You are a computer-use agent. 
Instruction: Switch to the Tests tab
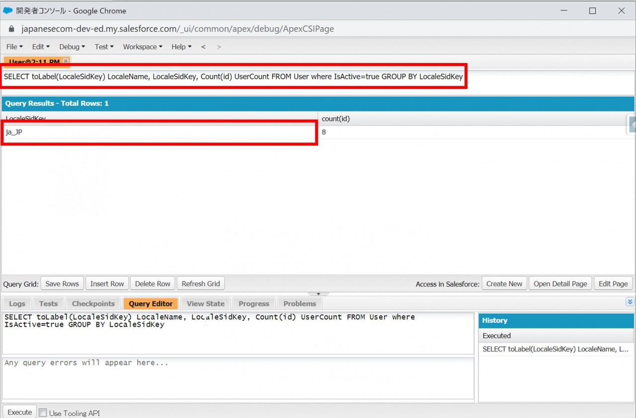pyautogui.click(x=48, y=303)
